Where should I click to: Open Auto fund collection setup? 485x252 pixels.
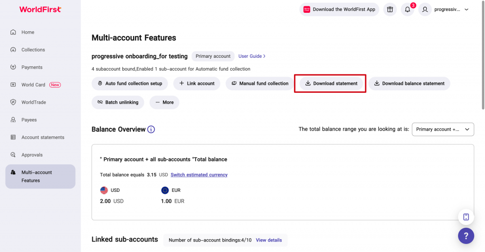pos(130,83)
